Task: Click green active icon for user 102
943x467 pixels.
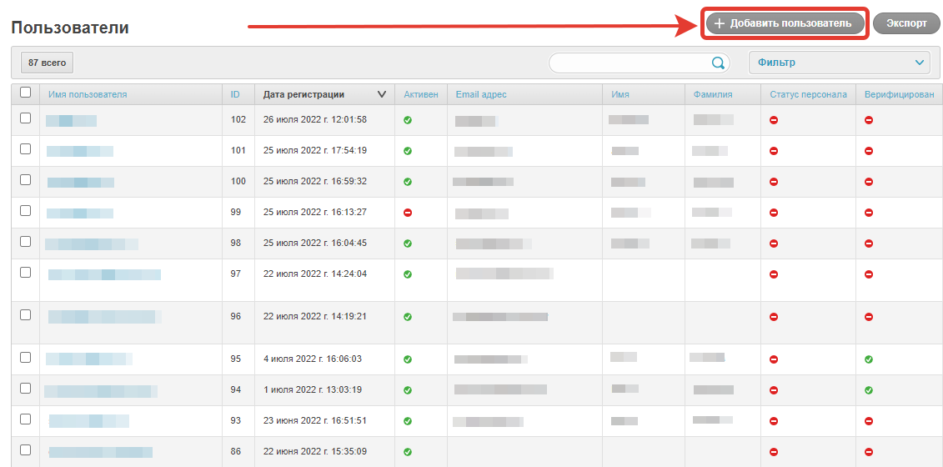Action: pos(408,120)
